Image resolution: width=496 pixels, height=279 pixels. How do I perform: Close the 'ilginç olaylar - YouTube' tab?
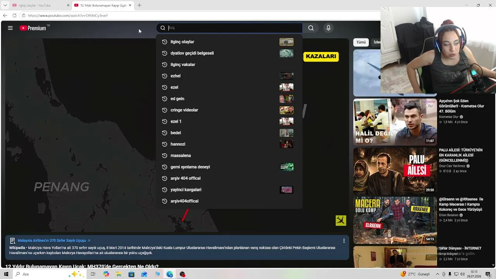(68, 5)
